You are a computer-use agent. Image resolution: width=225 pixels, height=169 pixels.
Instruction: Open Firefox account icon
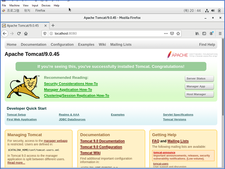[x=211, y=33]
